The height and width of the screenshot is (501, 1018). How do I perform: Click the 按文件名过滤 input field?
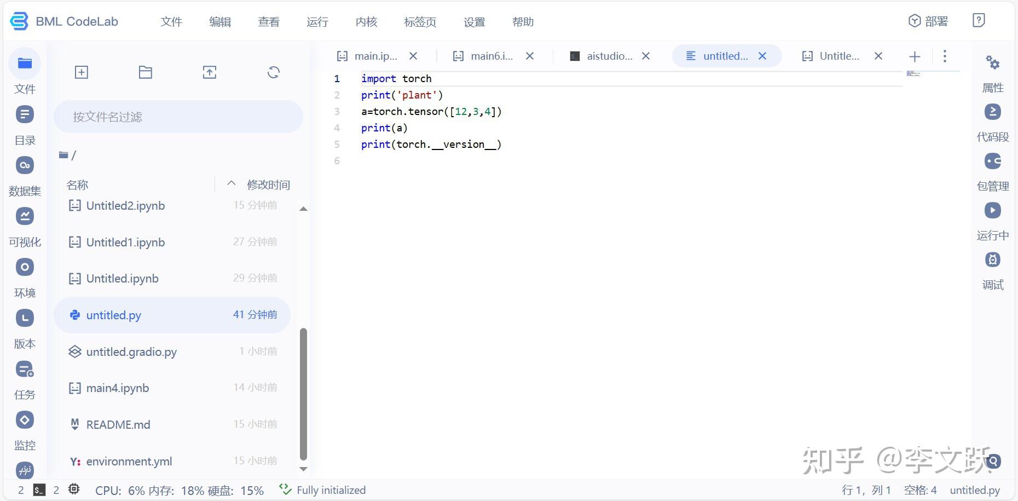click(178, 117)
